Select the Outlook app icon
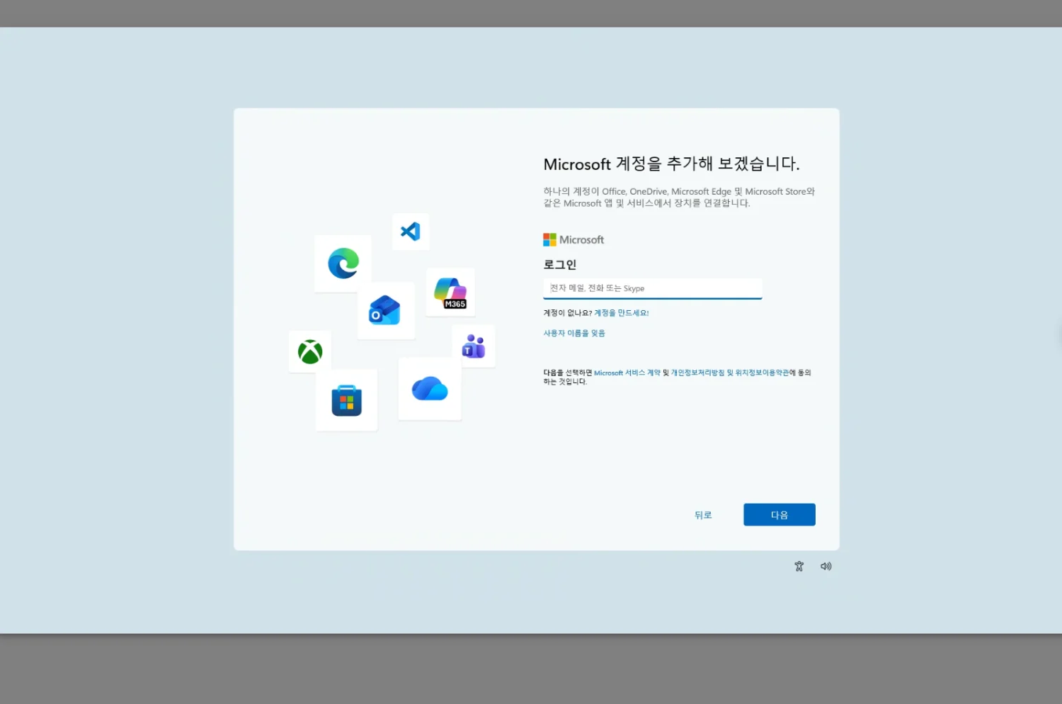Viewport: 1062px width, 704px height. tap(384, 311)
